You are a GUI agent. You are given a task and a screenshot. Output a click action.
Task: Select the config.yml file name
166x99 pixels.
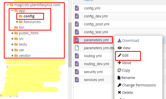[x=92, y=8]
